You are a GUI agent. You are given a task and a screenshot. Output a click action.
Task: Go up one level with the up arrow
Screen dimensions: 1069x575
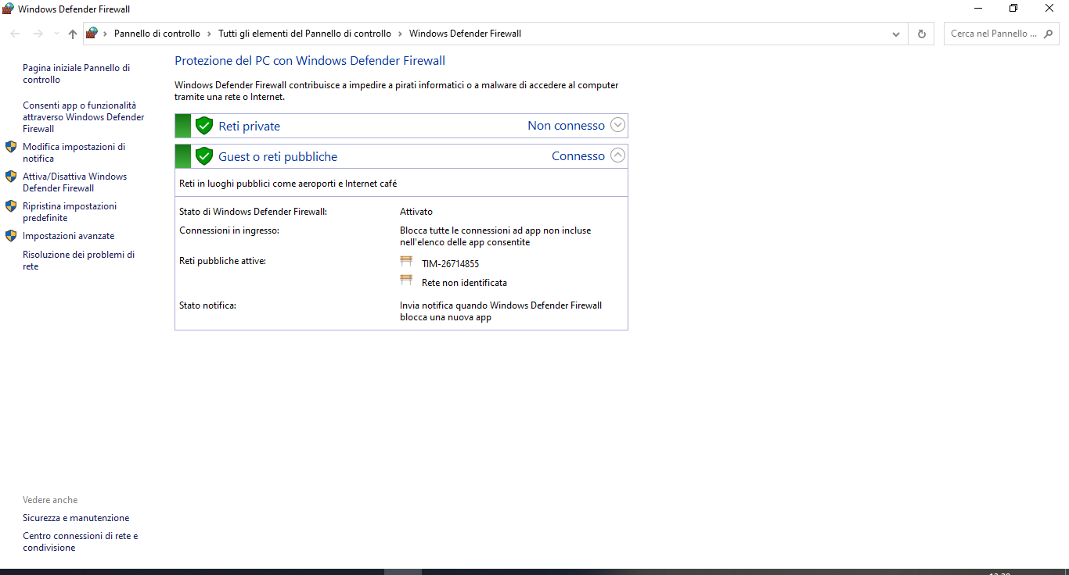[x=73, y=34]
